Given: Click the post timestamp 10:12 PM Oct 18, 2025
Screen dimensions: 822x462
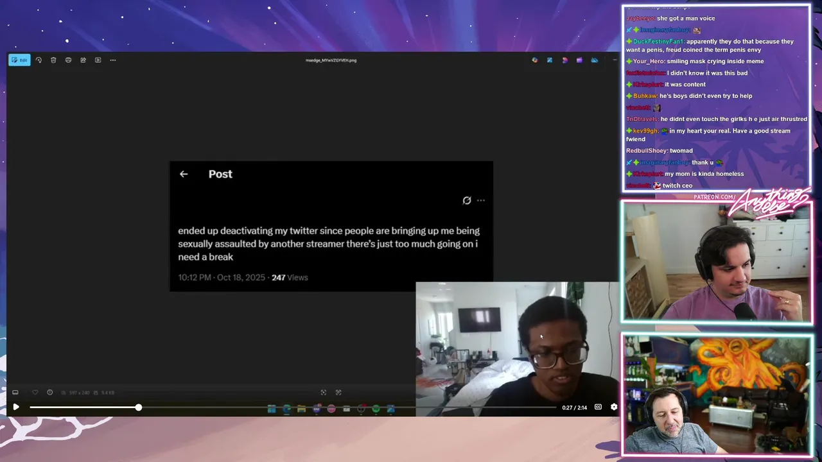Looking at the screenshot, I should [x=222, y=277].
